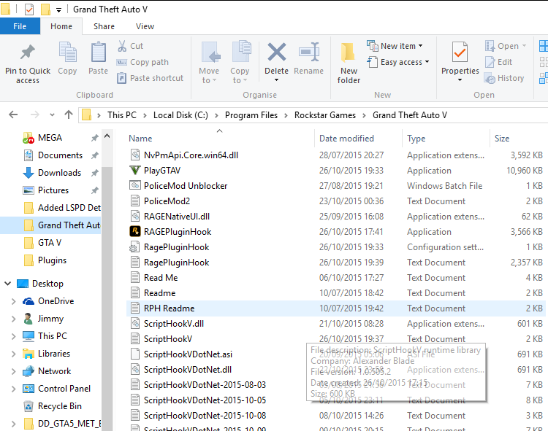Show file History
Screen dimensions: 548x431
(x=504, y=78)
